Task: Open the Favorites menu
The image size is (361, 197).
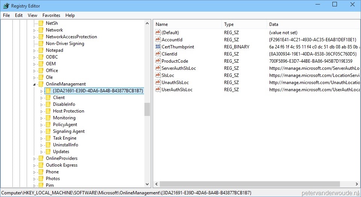Action: click(x=52, y=15)
